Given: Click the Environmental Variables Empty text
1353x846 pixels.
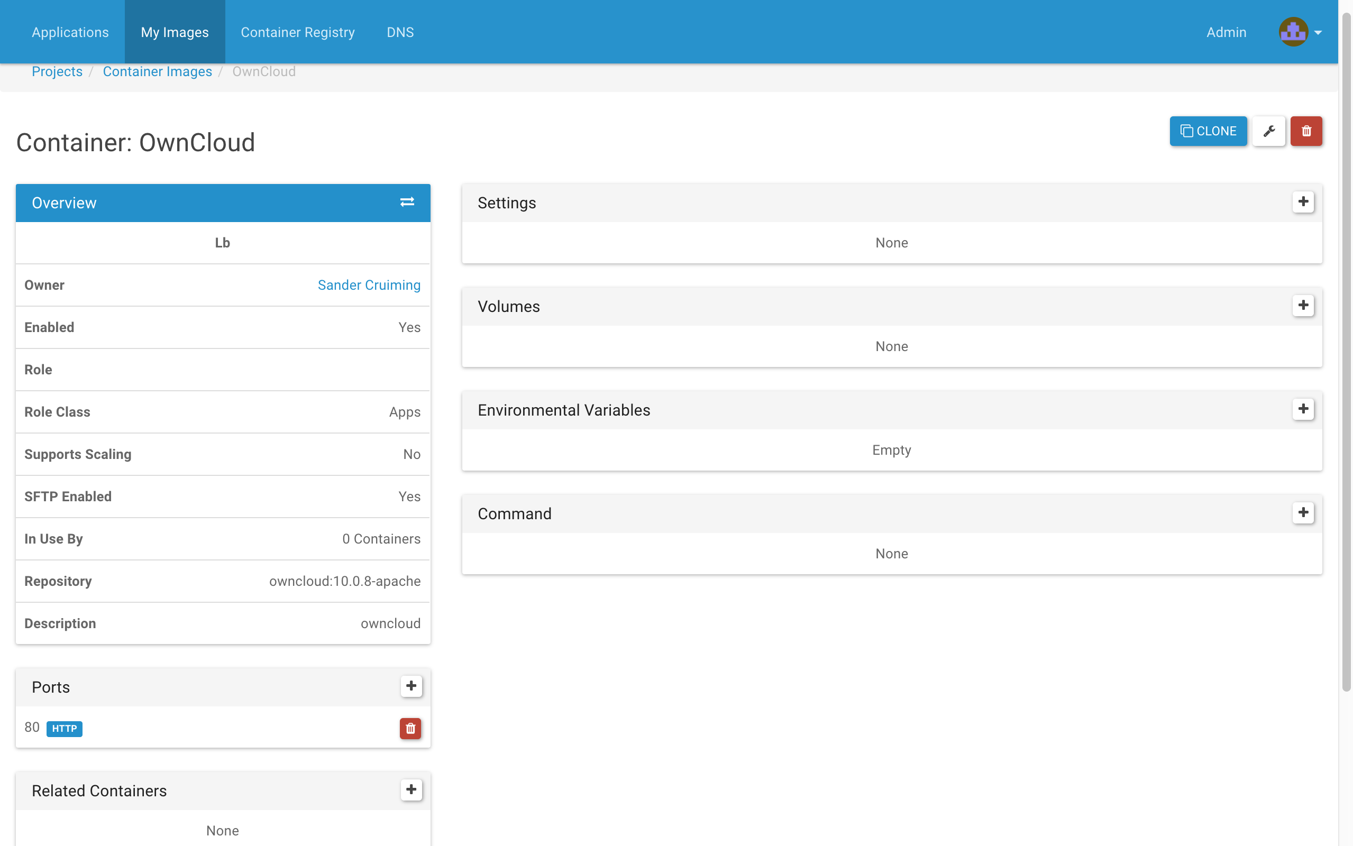Looking at the screenshot, I should 891,450.
